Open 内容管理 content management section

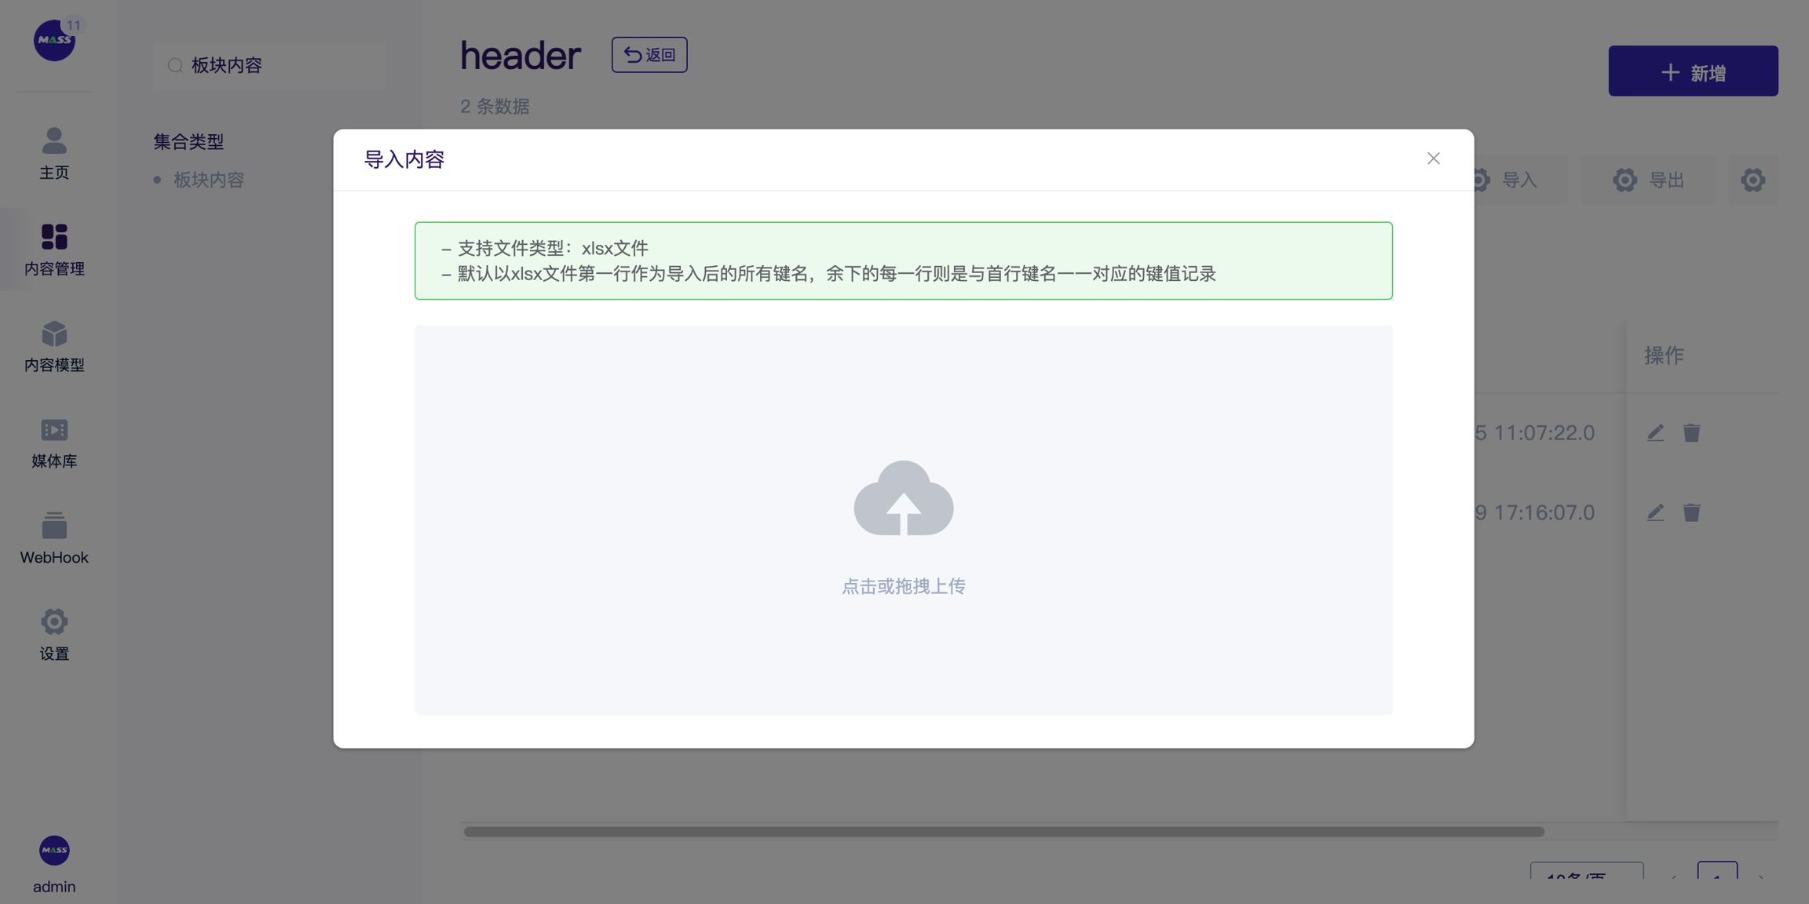point(54,250)
